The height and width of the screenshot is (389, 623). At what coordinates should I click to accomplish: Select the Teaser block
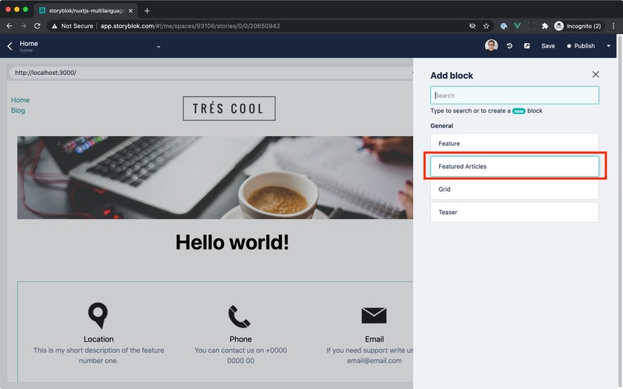click(515, 213)
